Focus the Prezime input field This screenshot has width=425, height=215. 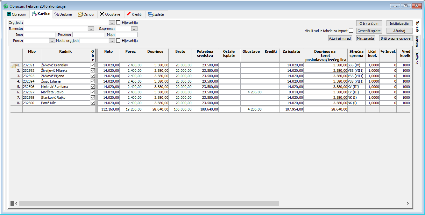[x=88, y=35]
